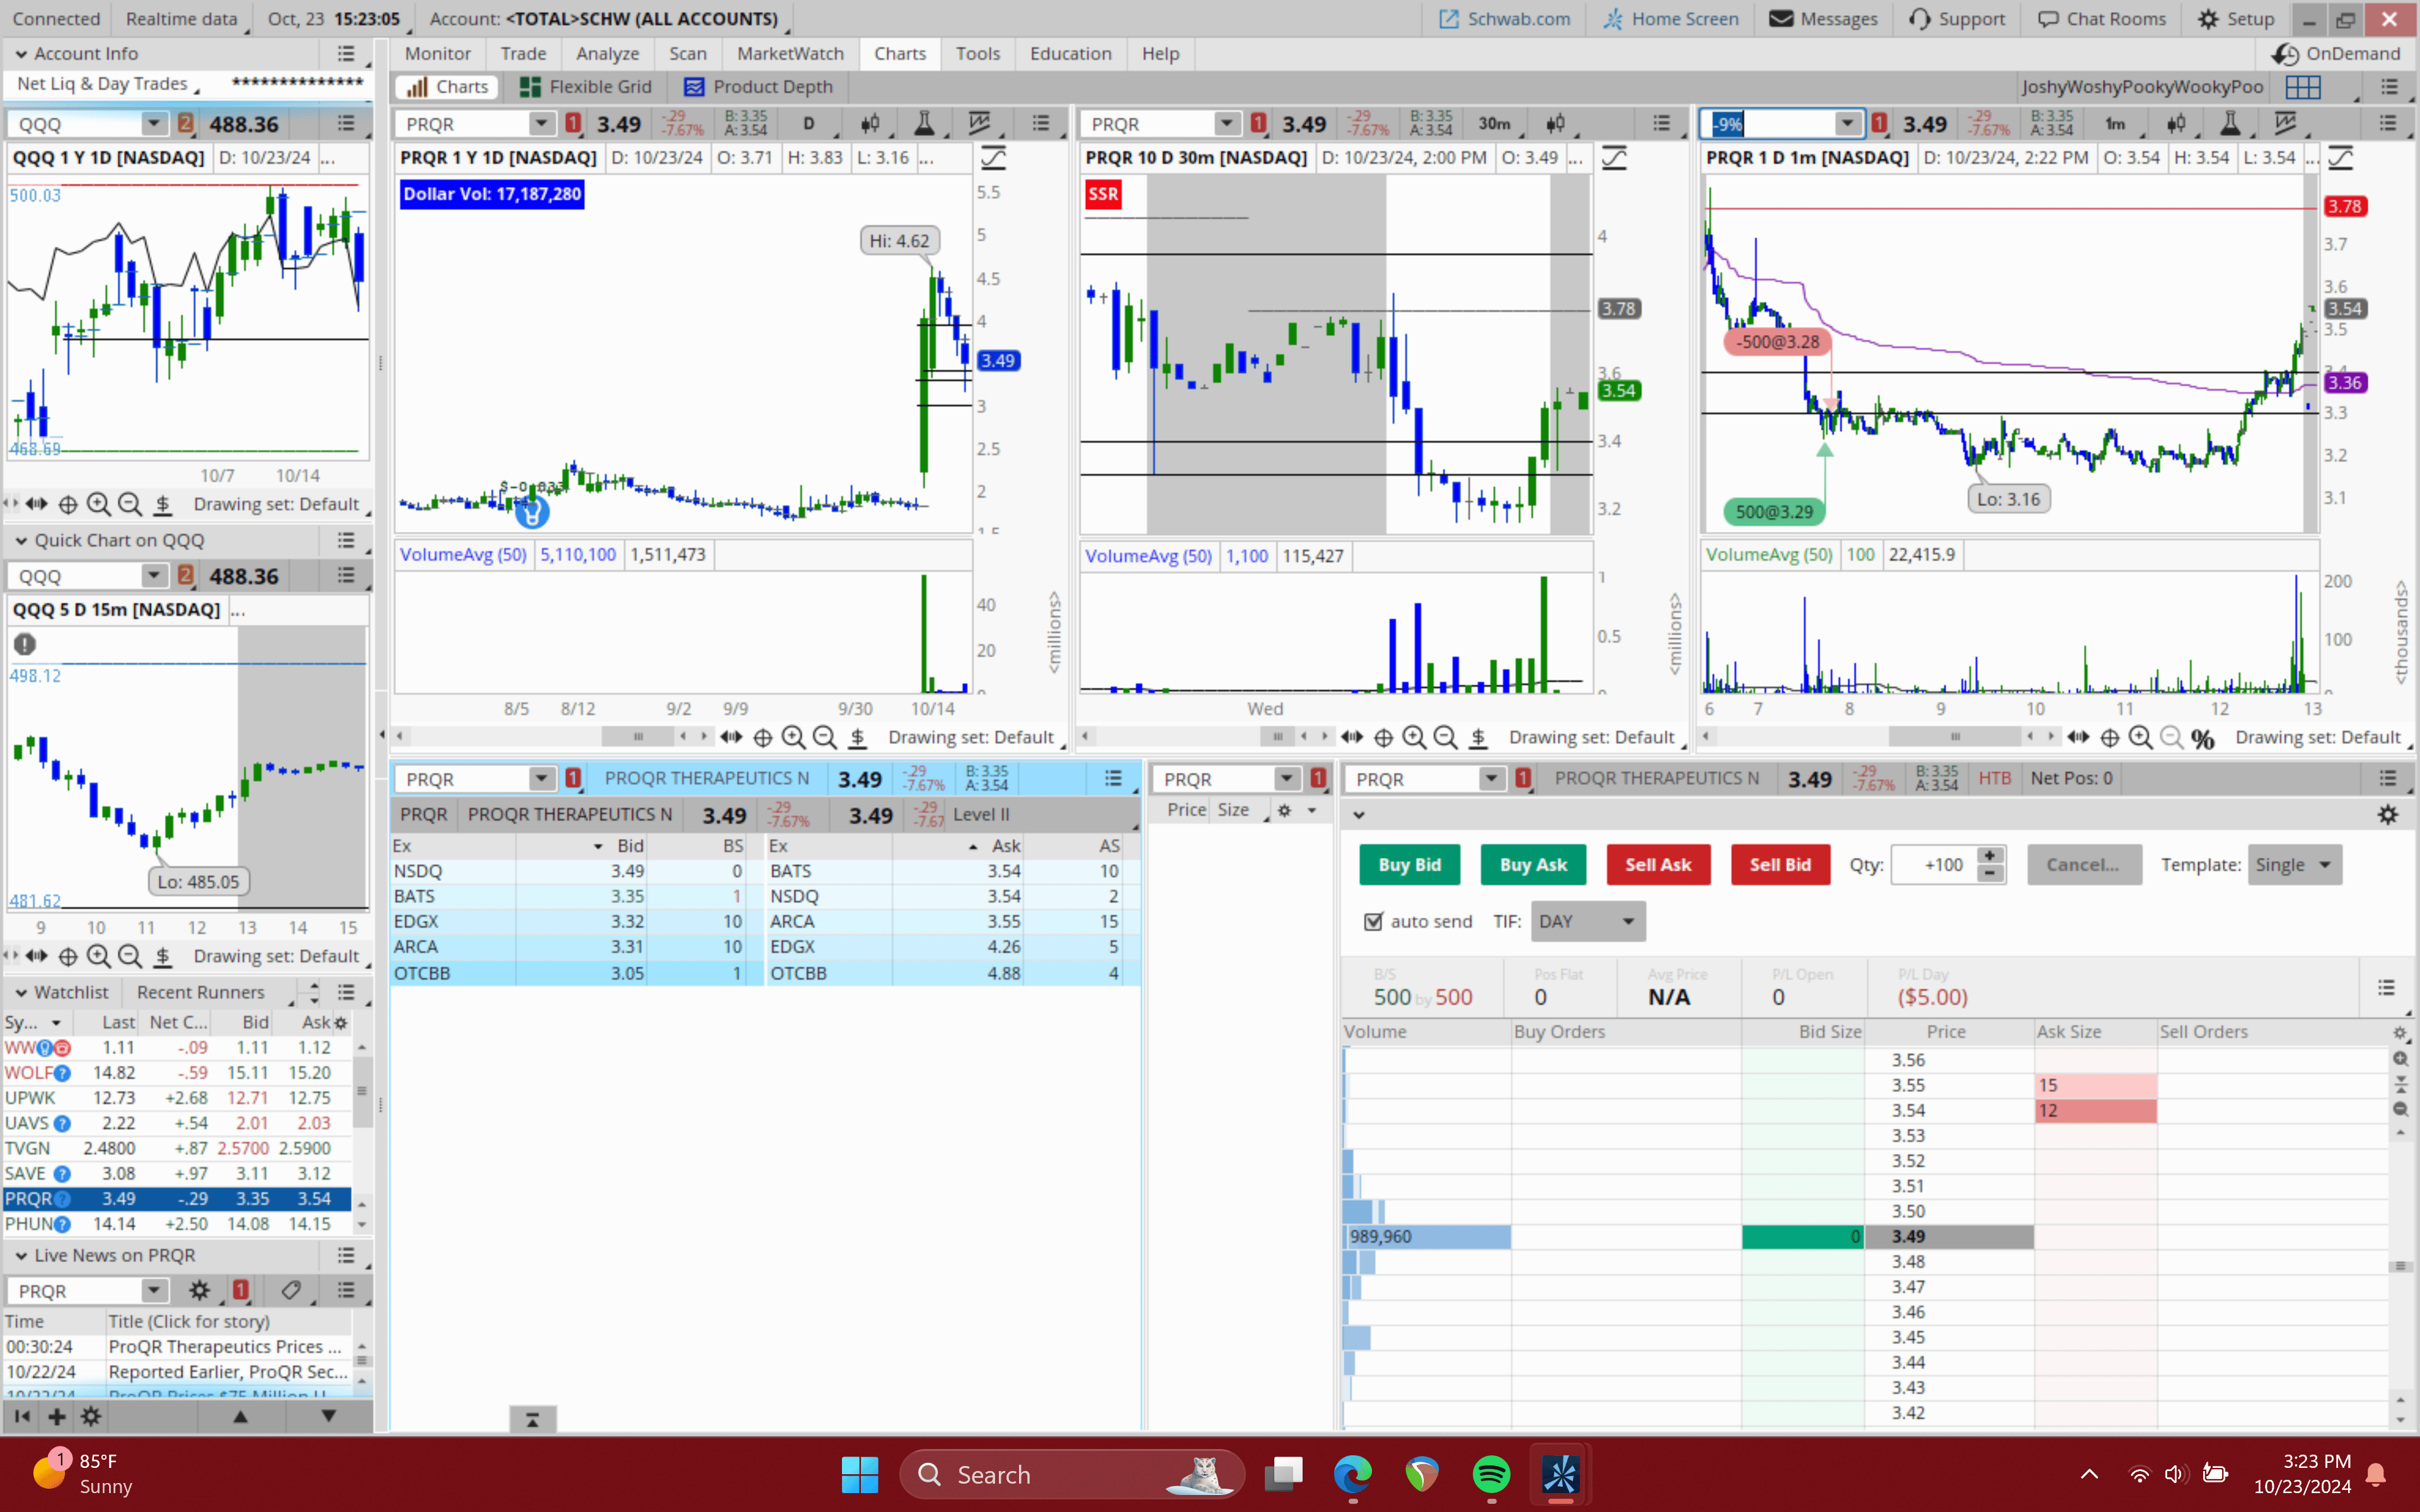Open the Drawings tool icon on daily chart

pos(979,123)
